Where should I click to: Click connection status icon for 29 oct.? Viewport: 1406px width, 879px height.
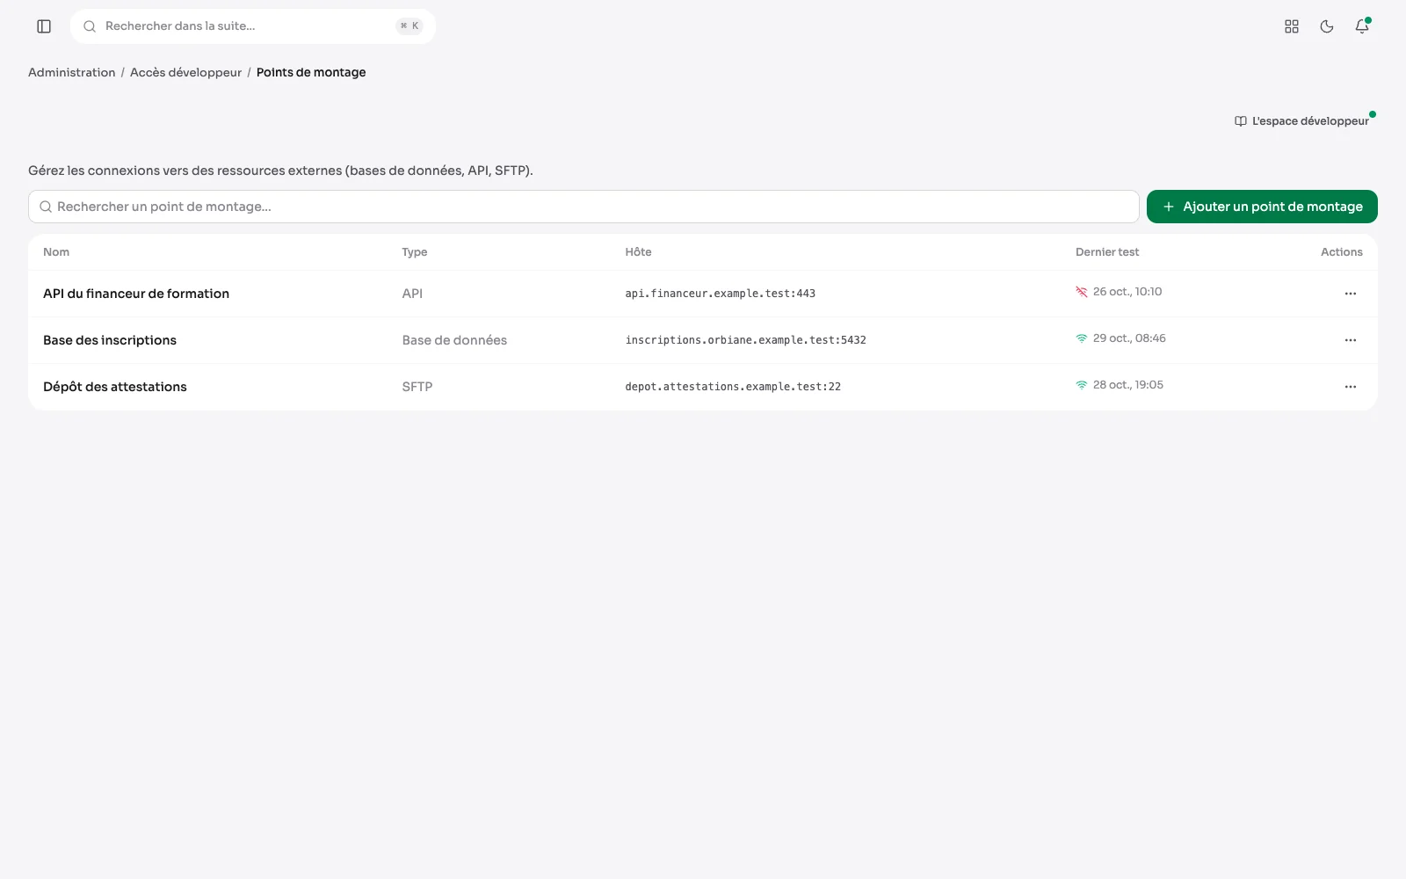tap(1082, 338)
